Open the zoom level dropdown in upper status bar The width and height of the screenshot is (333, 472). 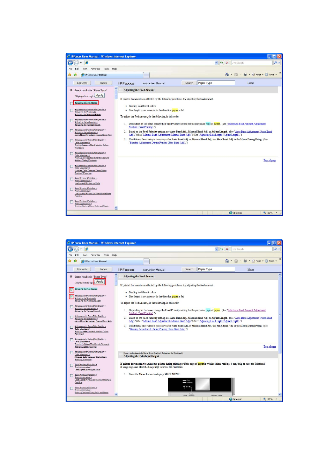(276, 213)
